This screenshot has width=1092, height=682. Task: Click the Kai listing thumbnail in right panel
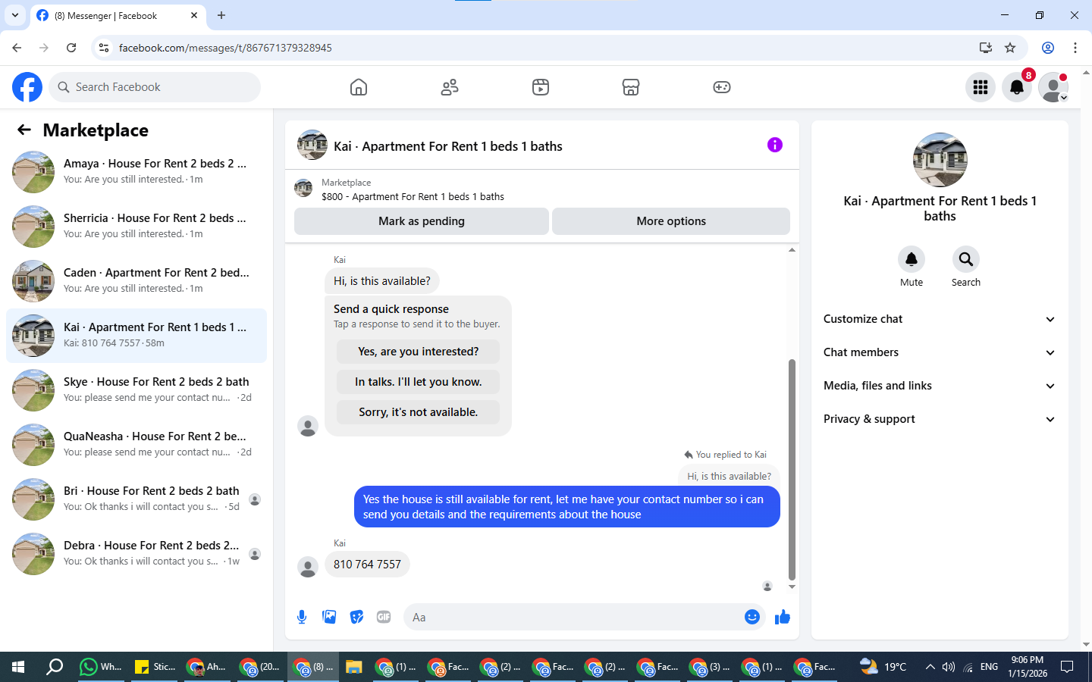click(x=940, y=160)
